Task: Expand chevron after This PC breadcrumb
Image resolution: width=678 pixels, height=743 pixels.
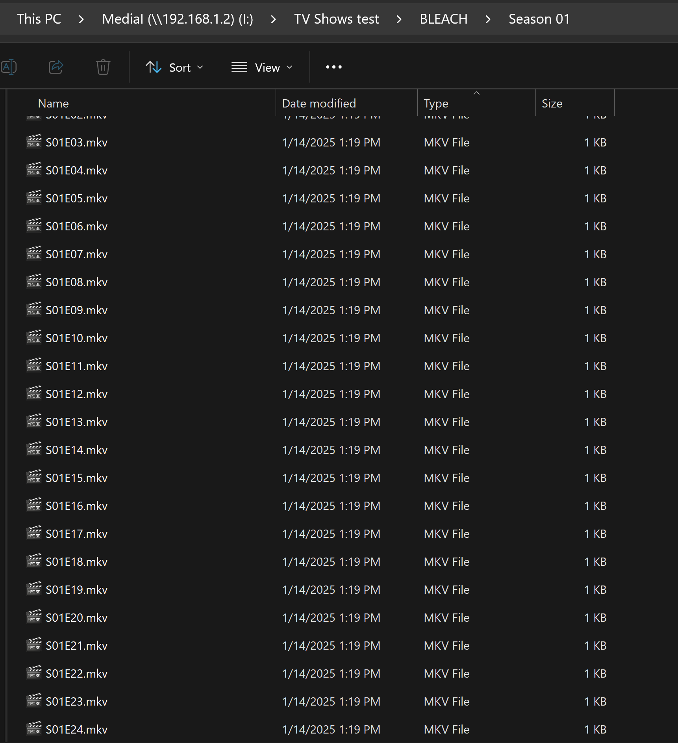Action: [81, 19]
